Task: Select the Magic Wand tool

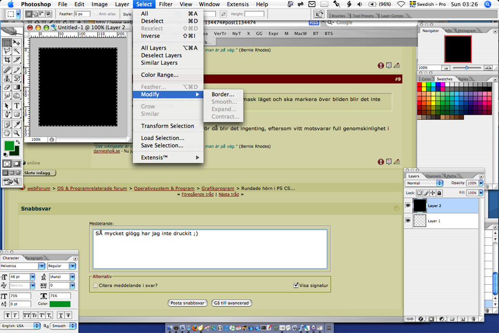Action: (17, 51)
